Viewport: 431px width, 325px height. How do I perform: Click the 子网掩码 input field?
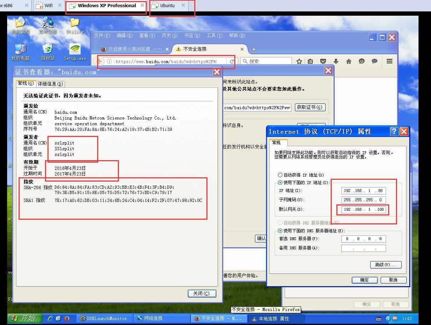364,200
